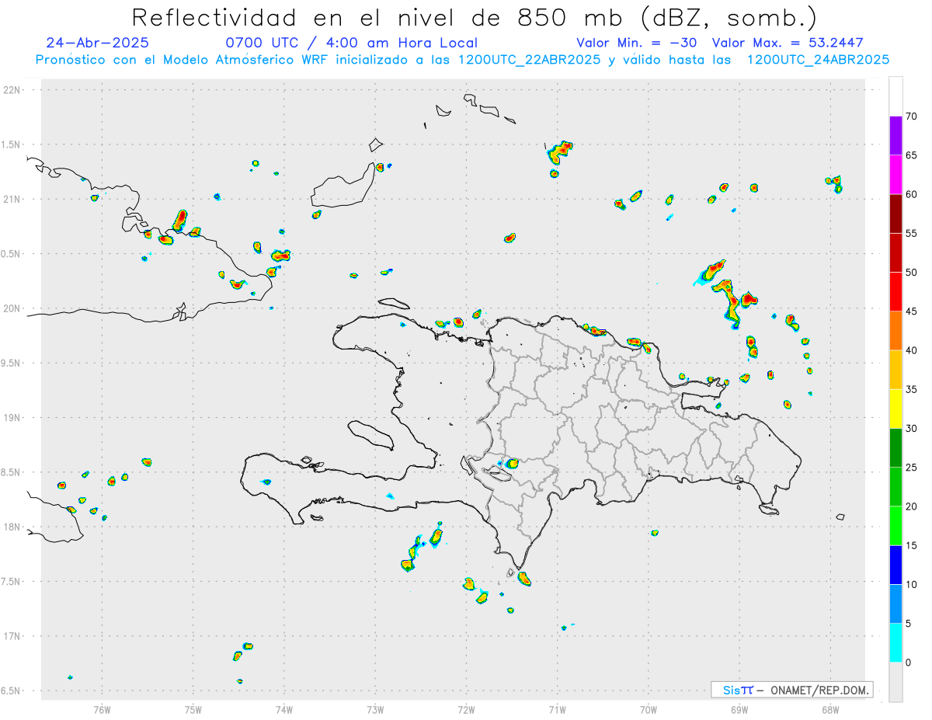Click the cyan 0–5 dBZ colorbar segment
The height and width of the screenshot is (720, 932).
(895, 643)
